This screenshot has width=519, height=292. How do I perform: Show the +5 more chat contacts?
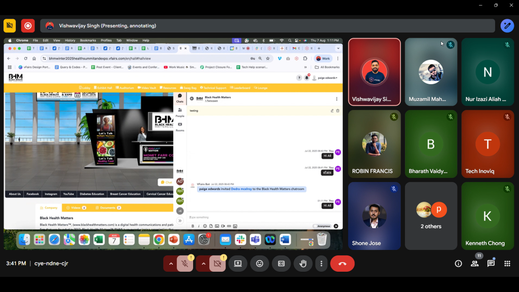pos(180,211)
